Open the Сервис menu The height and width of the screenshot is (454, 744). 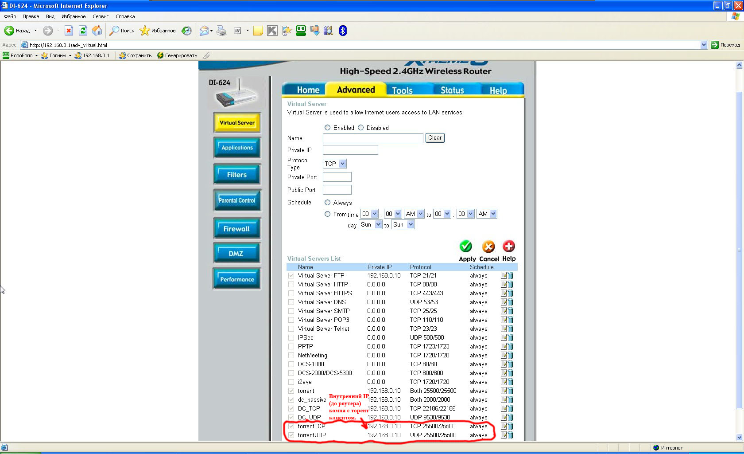[x=101, y=16]
